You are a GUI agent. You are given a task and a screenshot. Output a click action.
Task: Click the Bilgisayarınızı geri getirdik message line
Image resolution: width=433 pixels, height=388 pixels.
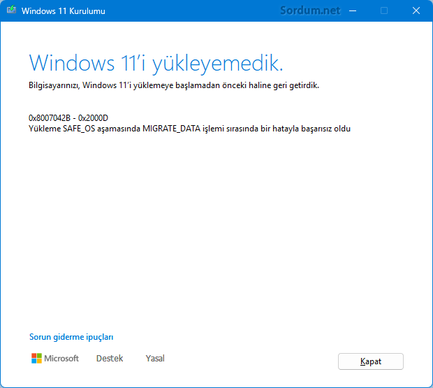point(174,85)
